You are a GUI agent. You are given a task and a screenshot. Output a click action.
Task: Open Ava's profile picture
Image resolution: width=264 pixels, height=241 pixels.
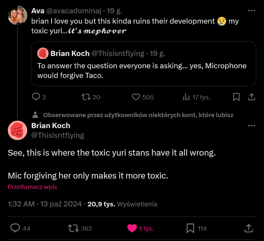tap(17, 15)
